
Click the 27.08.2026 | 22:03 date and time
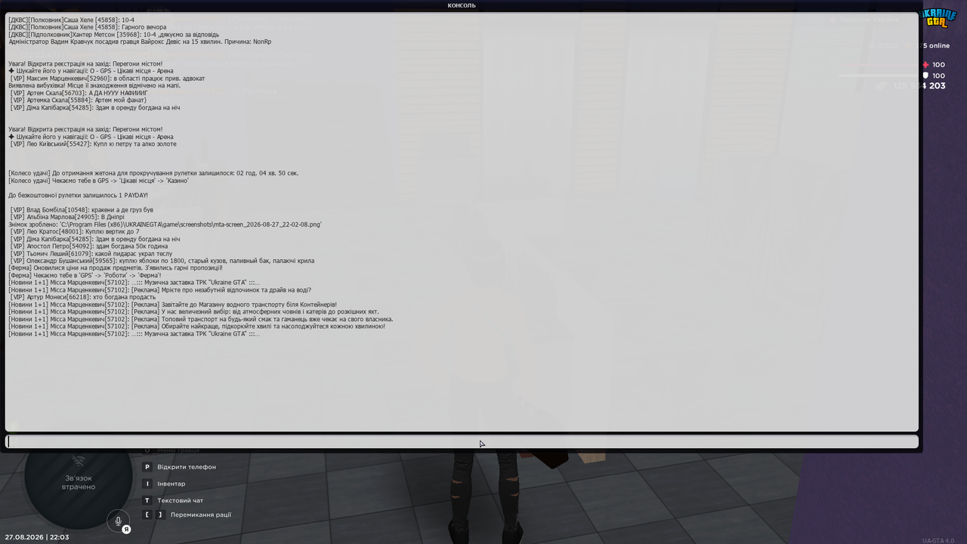(37, 537)
